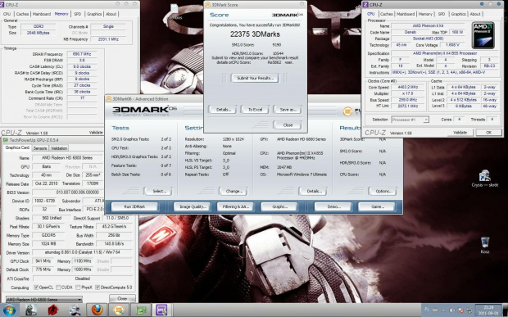Image resolution: width=508 pixels, height=317 pixels.
Task: Click Close button in GPU-Z window
Action: click(122, 298)
